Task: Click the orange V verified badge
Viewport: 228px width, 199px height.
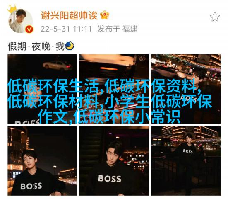Action: tap(29, 29)
